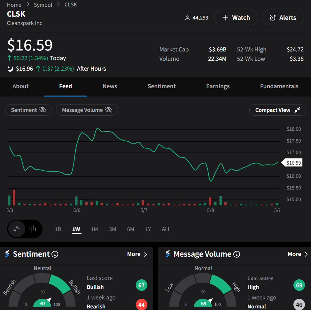Click the large $16.59 price
The image size is (311, 310).
30,45
